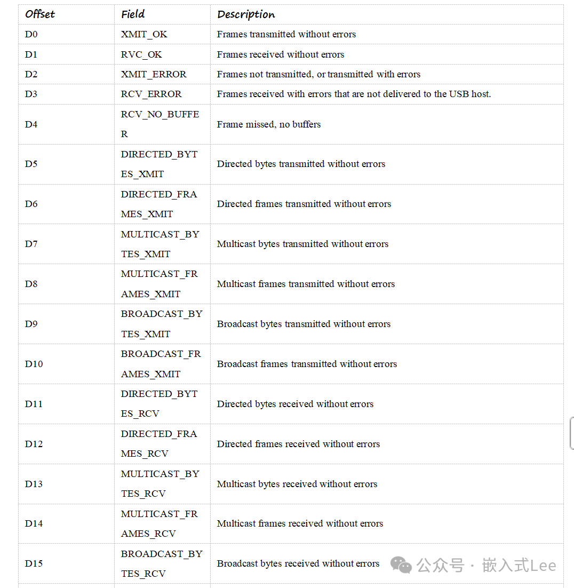
Task: Click the partial handle on right edge
Action: (572, 433)
